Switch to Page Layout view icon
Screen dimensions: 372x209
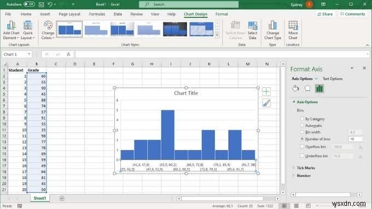[297, 206]
